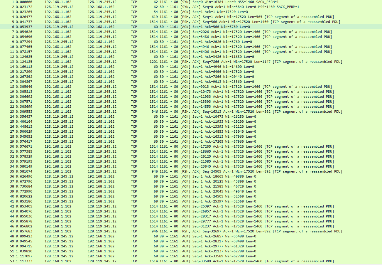Select packet 2, the SYN, ACK response
Viewport: 382px width, 265px height.
pyautogui.click(x=117, y=7)
